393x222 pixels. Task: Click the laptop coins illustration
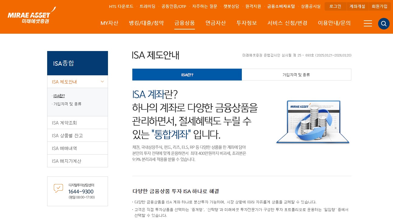313,122
